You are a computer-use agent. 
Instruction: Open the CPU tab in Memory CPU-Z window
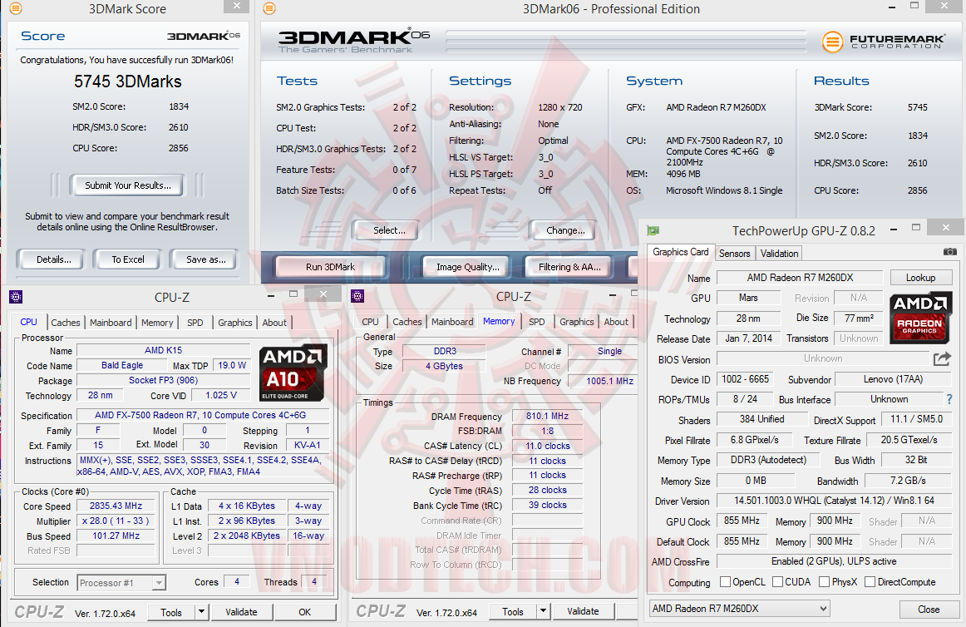[370, 322]
